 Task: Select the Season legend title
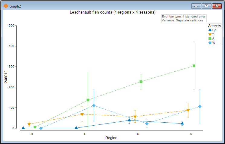click(x=214, y=26)
